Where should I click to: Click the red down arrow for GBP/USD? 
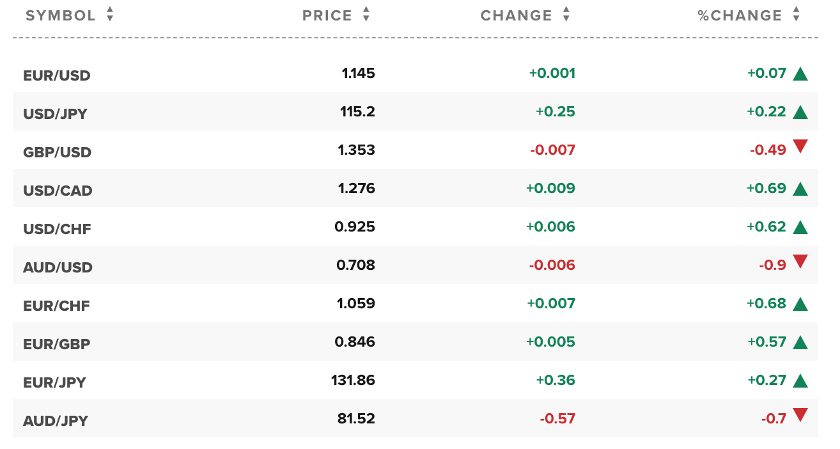[800, 147]
